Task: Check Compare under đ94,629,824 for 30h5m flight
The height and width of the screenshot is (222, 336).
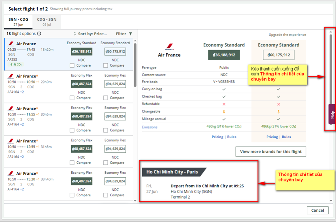Action: click(106, 130)
